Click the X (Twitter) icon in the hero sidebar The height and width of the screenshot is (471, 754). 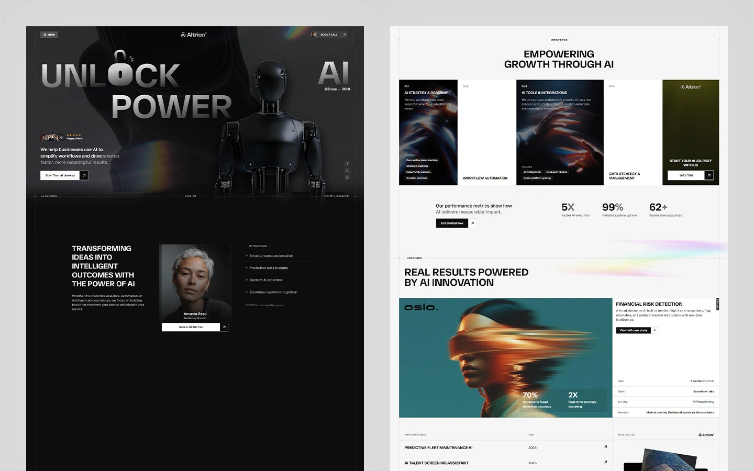point(348,171)
